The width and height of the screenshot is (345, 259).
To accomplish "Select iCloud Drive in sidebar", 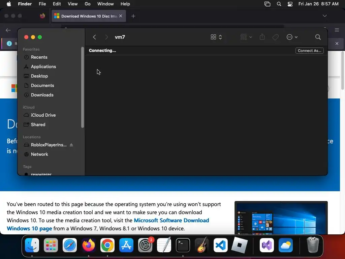I will [x=43, y=115].
